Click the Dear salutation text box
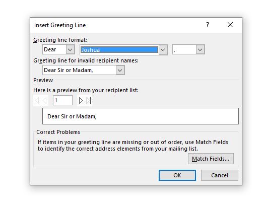The height and width of the screenshot is (205, 264). tap(54, 49)
